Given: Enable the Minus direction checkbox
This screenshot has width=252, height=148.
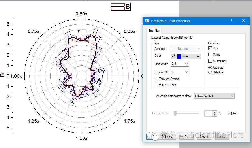Looking at the screenshot, I should 210,55.
